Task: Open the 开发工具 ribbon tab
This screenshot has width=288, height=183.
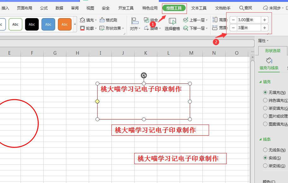Action: point(126,8)
